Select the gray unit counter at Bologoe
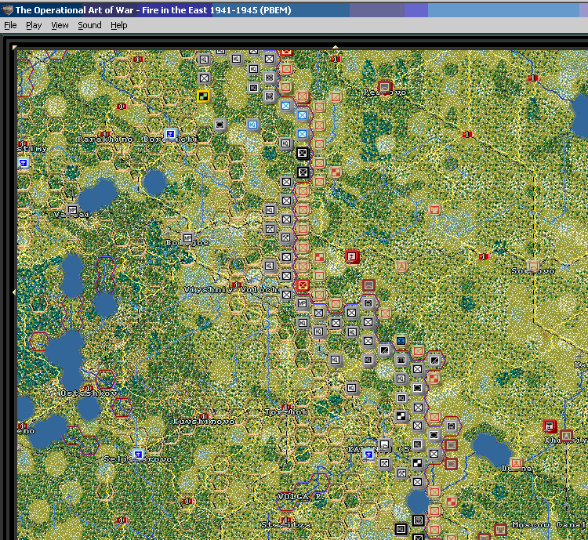Image resolution: width=588 pixels, height=540 pixels. pyautogui.click(x=187, y=238)
